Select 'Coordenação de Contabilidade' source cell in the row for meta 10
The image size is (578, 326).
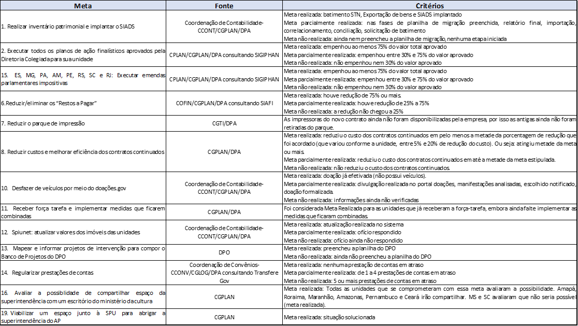point(224,188)
